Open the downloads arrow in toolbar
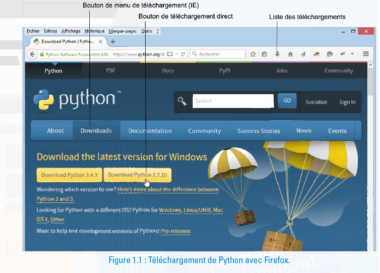The width and height of the screenshot is (380, 273). pos(277,54)
